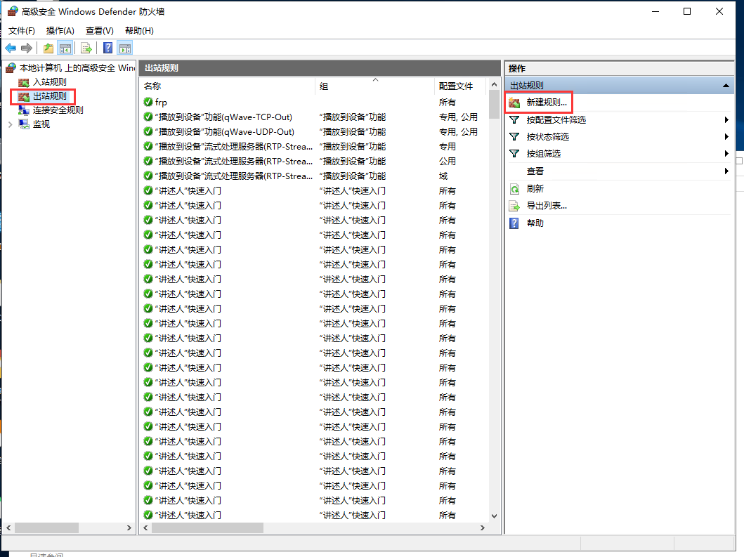Click the tree pane horizontal scrollbar right arrow
The height and width of the screenshot is (557, 744).
coord(129,528)
